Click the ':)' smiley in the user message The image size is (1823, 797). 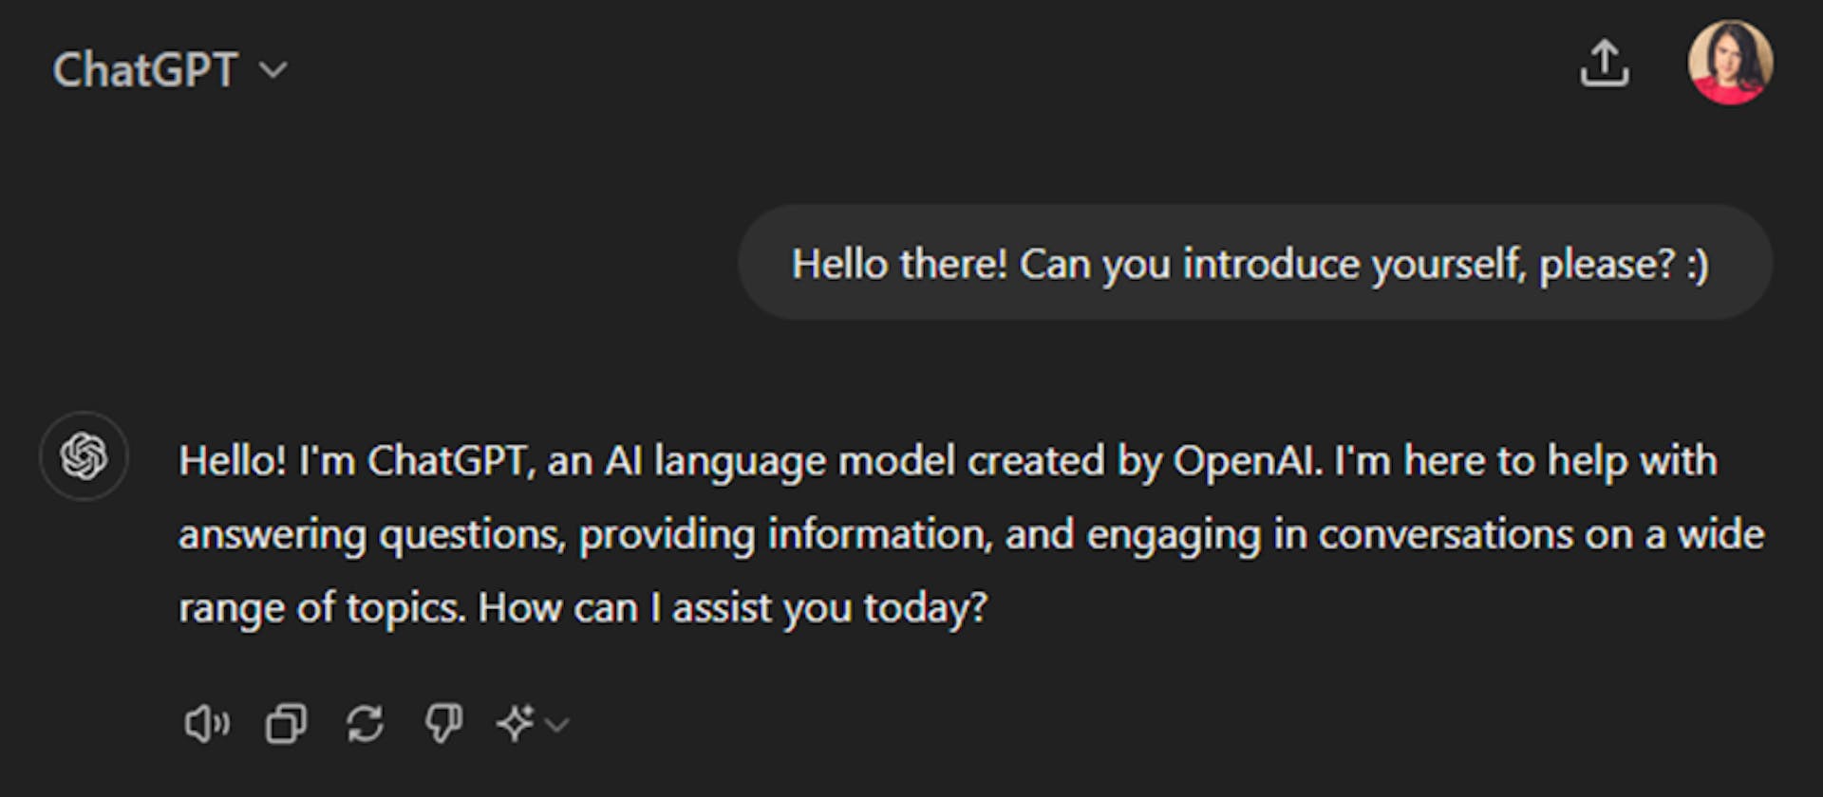click(1698, 265)
